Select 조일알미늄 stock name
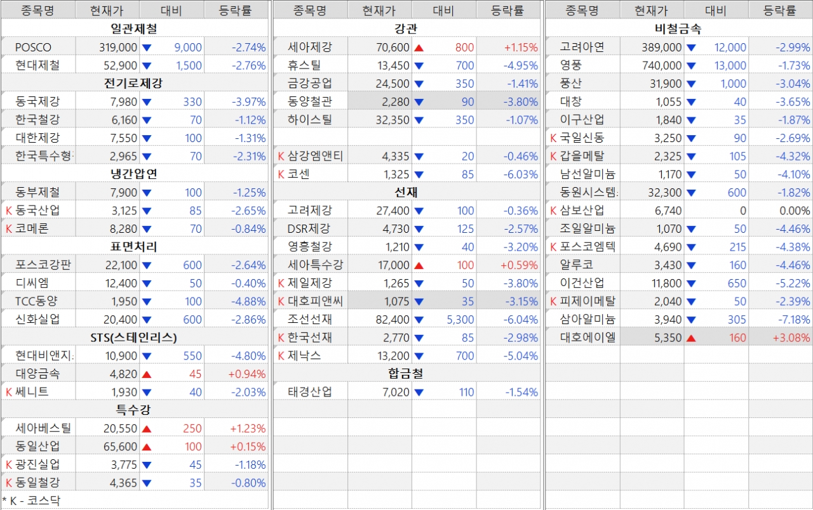The width and height of the screenshot is (813, 510). (588, 228)
